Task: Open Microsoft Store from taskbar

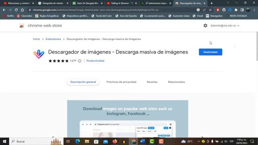Action: (96, 141)
